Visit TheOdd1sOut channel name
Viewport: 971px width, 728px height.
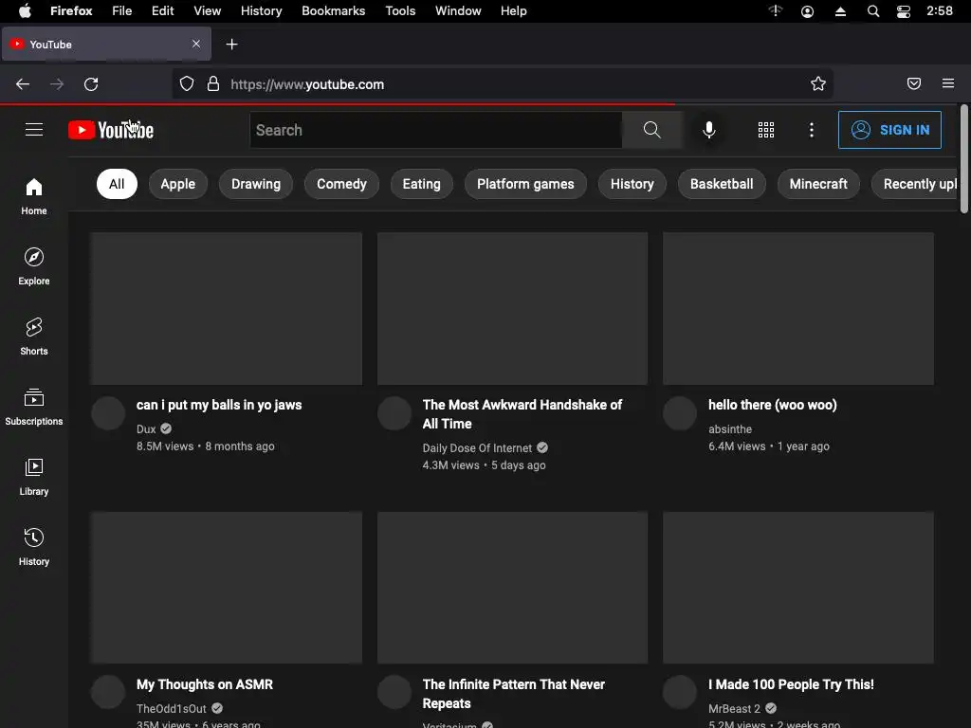point(171,709)
